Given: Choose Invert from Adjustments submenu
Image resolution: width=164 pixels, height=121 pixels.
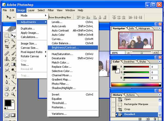Looking at the screenshot, I should (x=73, y=95).
